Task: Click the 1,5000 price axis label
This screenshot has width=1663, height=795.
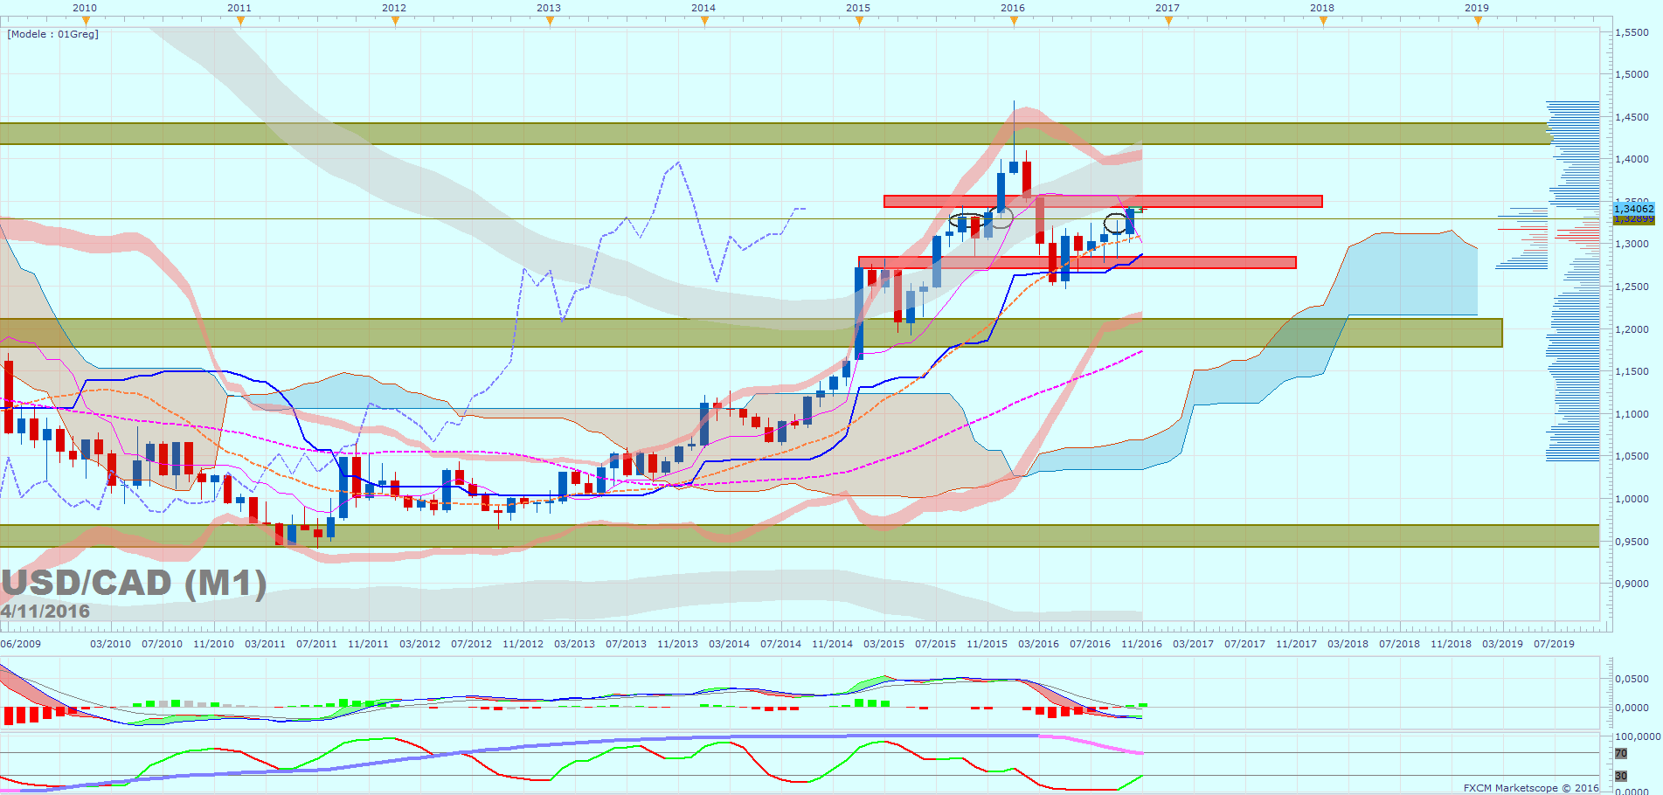Action: (1632, 74)
